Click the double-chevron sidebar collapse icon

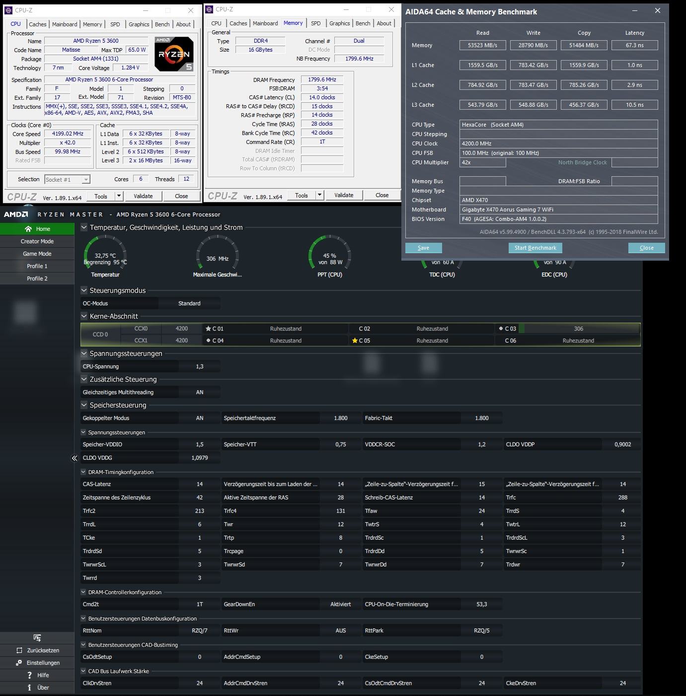(x=75, y=458)
